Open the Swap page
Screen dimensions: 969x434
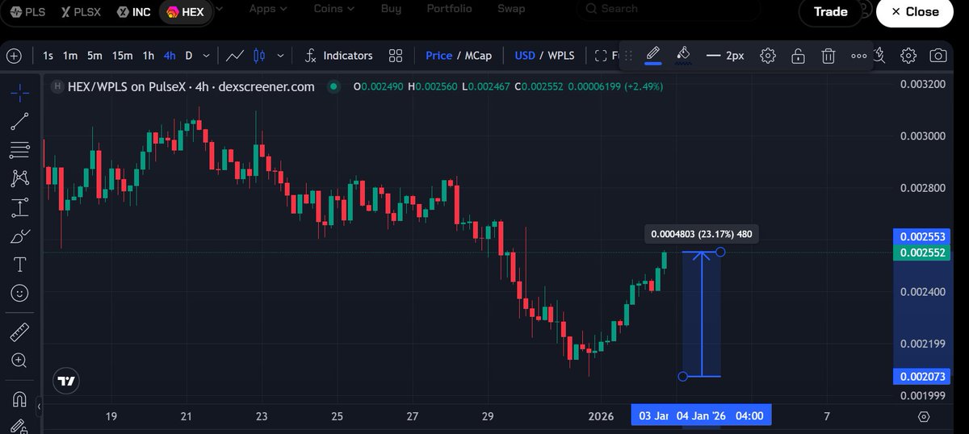pyautogui.click(x=511, y=9)
